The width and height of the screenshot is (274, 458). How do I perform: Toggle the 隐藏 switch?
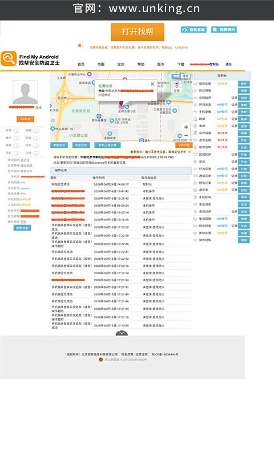(x=37, y=131)
